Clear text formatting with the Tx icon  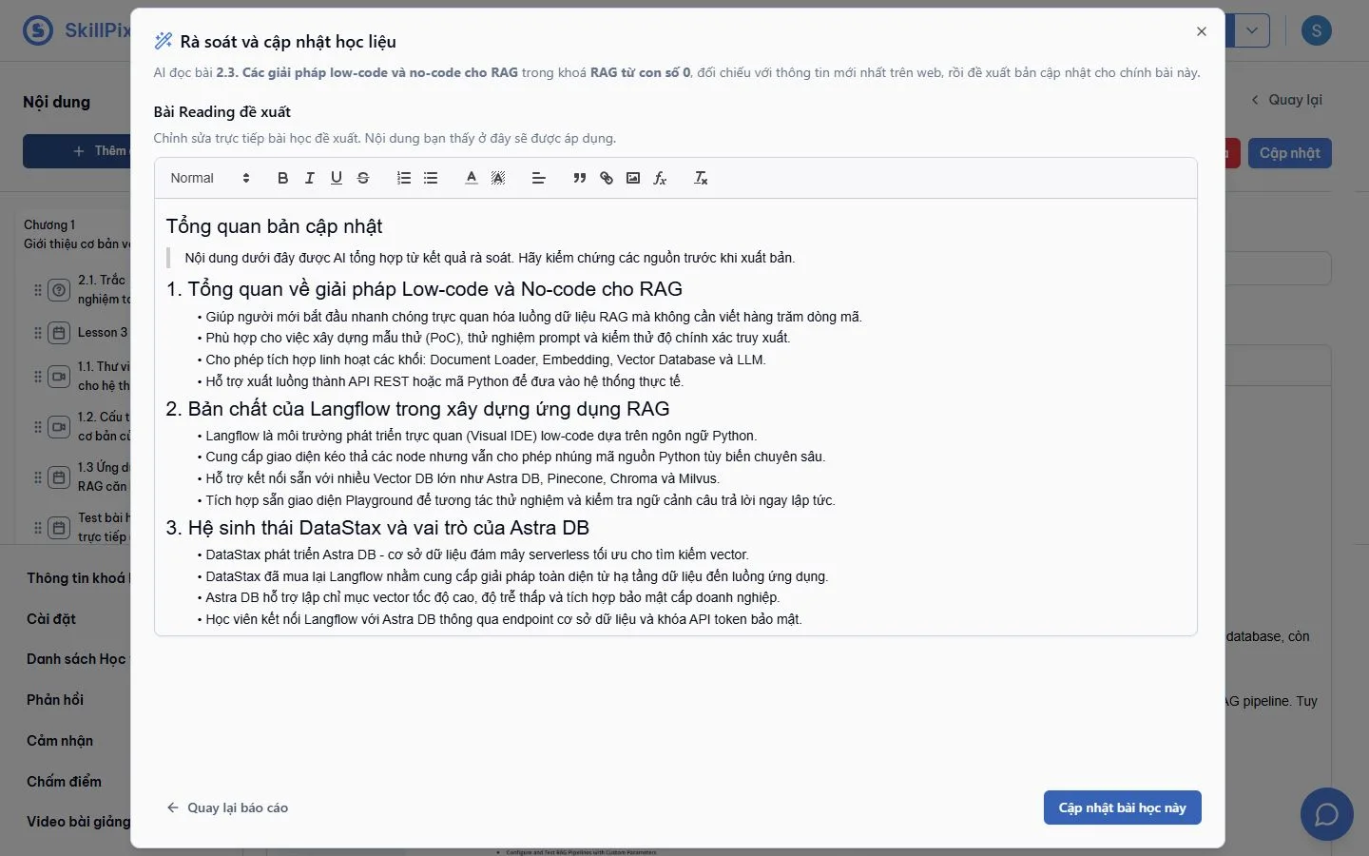click(701, 178)
